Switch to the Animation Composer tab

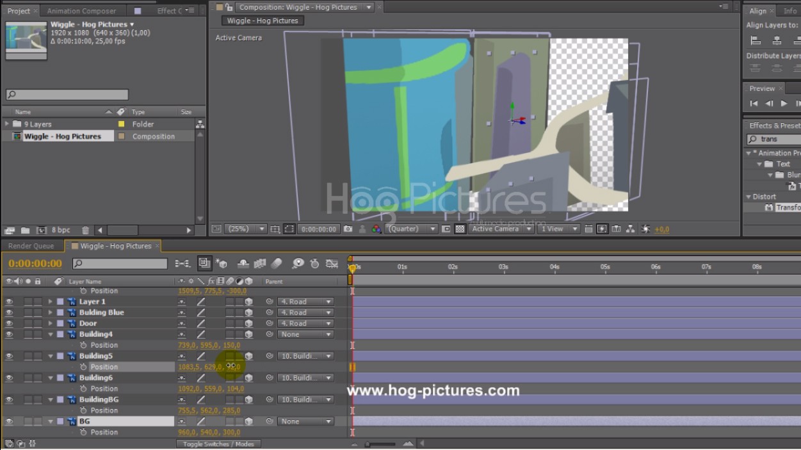pos(81,11)
